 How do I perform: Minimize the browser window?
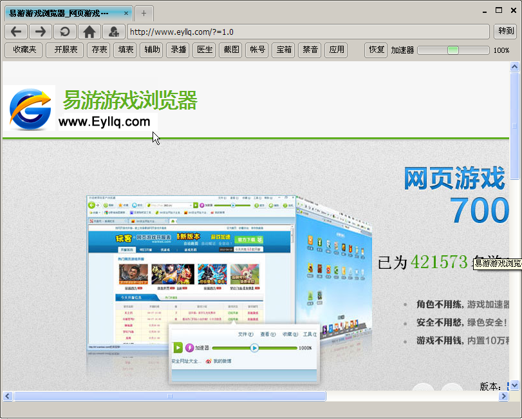(485, 12)
